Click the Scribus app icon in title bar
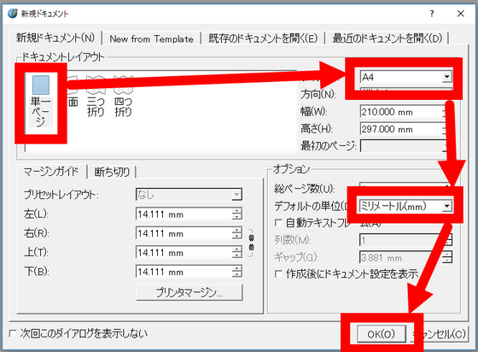478x352 pixels. pyautogui.click(x=13, y=14)
